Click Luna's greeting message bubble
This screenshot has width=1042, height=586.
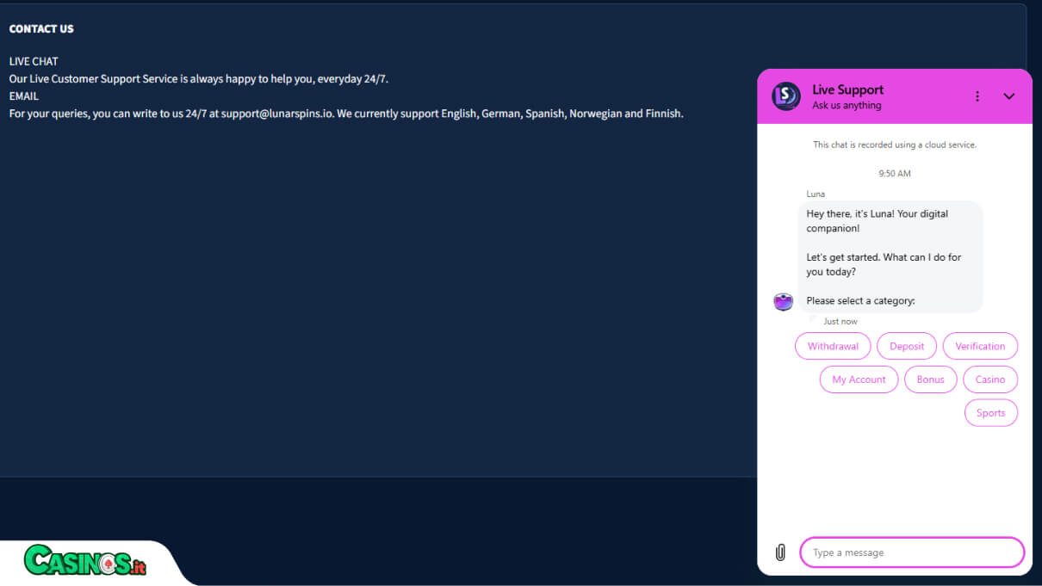pyautogui.click(x=890, y=256)
